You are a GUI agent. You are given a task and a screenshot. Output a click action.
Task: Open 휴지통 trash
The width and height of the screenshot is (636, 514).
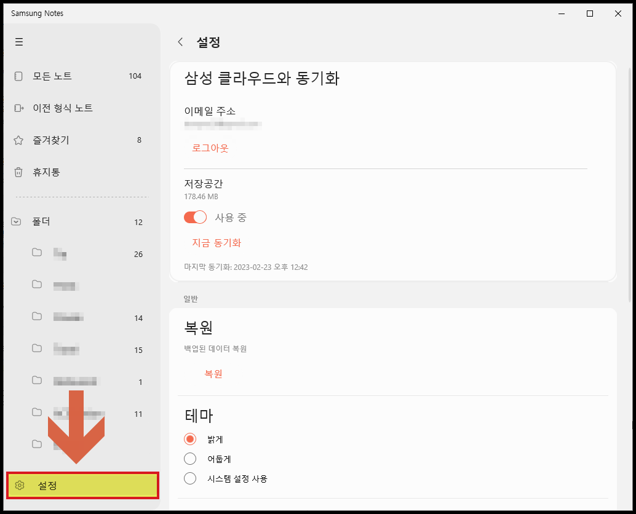pos(82,172)
